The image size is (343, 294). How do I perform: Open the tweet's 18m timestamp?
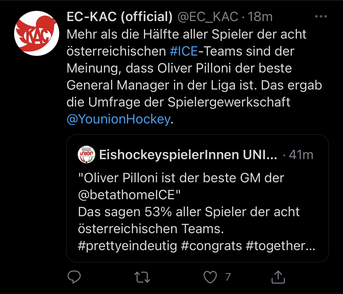coord(260,17)
